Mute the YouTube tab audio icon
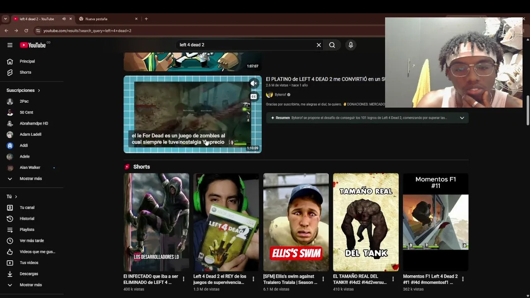 (x=64, y=19)
